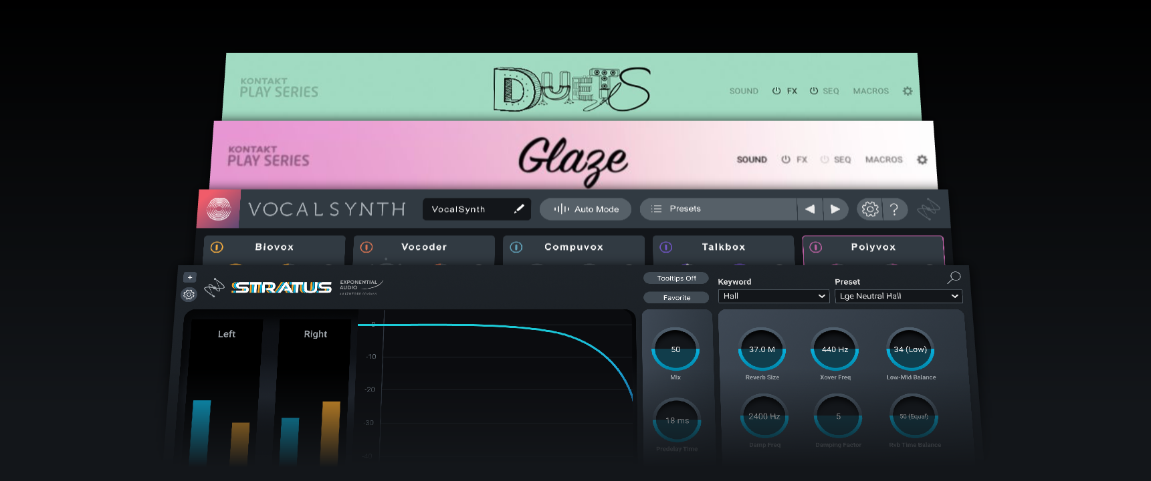This screenshot has width=1151, height=481.
Task: Toggle Biovox module power
Action: (x=217, y=247)
